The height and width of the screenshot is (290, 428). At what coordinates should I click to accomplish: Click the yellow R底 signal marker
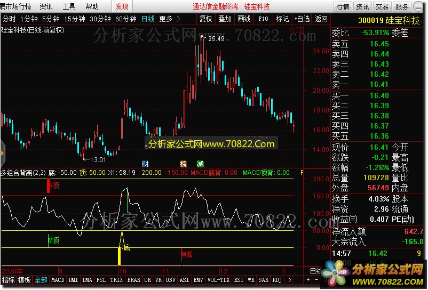pos(124,247)
